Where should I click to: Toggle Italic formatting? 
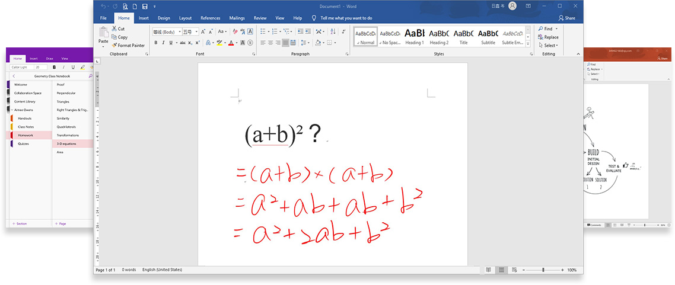(x=163, y=43)
